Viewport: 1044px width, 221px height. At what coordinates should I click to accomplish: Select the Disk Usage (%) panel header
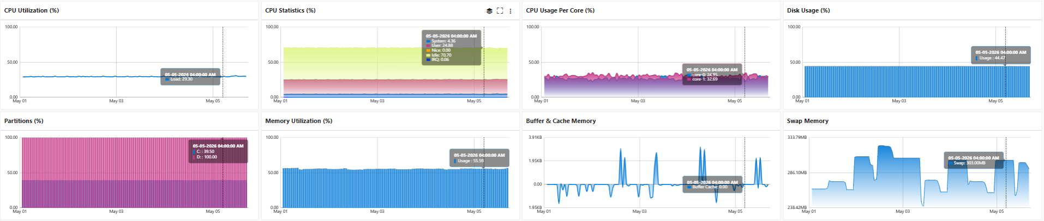pos(808,10)
